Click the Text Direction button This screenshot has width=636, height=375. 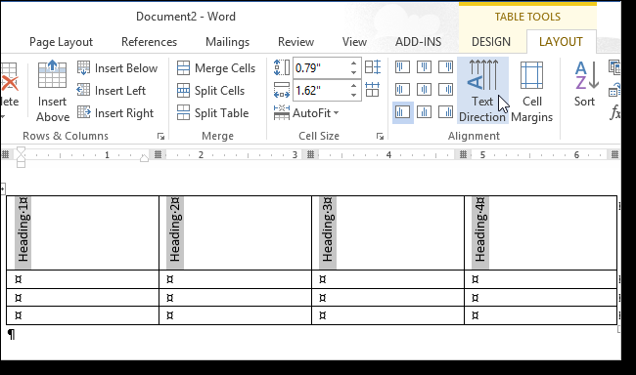pos(482,90)
